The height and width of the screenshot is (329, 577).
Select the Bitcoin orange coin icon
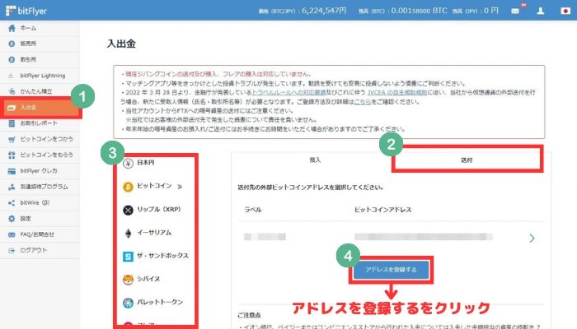(x=128, y=187)
